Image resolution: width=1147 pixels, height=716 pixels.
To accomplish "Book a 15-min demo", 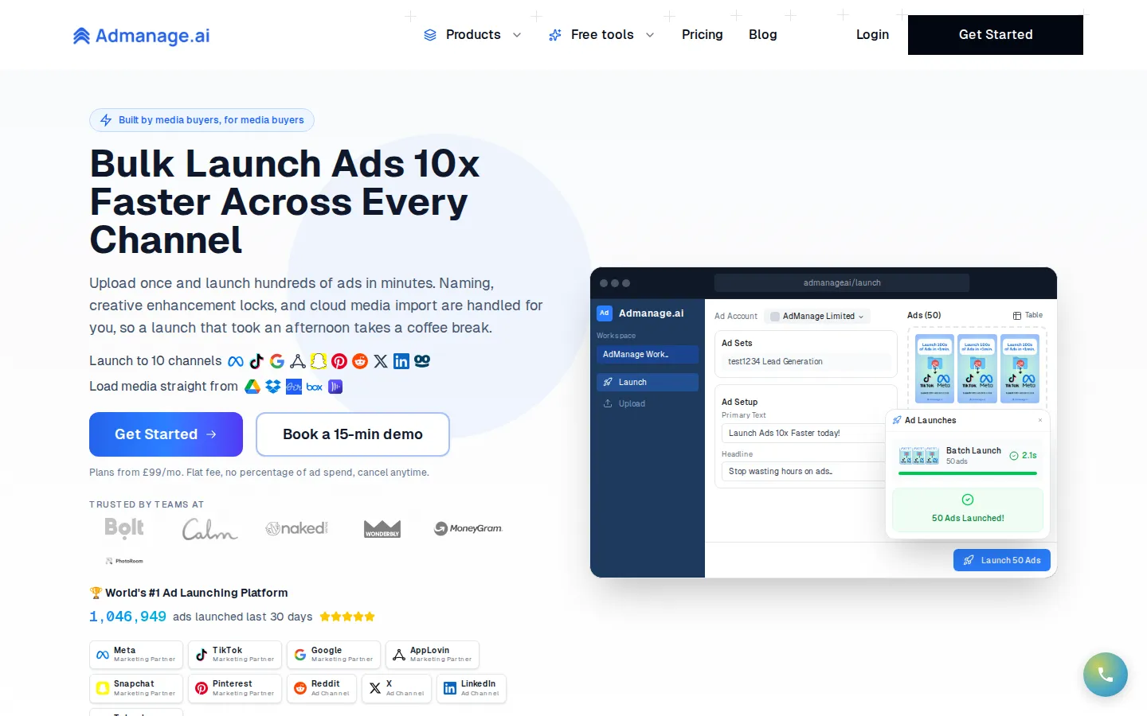I will point(353,434).
